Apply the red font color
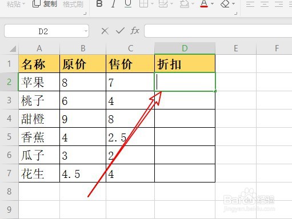Viewport: 292px width, 219px height. pos(204,3)
